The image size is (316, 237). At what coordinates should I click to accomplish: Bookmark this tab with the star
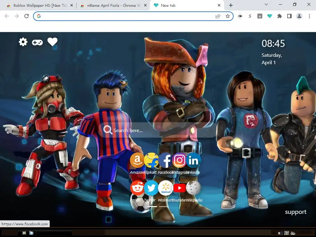pos(228,16)
